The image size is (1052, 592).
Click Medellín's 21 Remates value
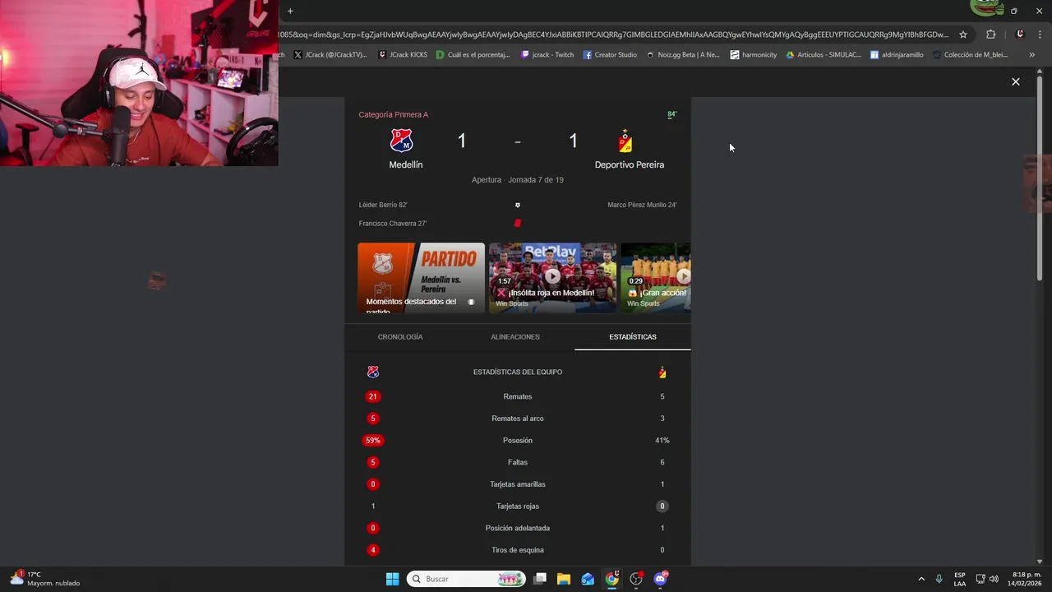pos(373,396)
